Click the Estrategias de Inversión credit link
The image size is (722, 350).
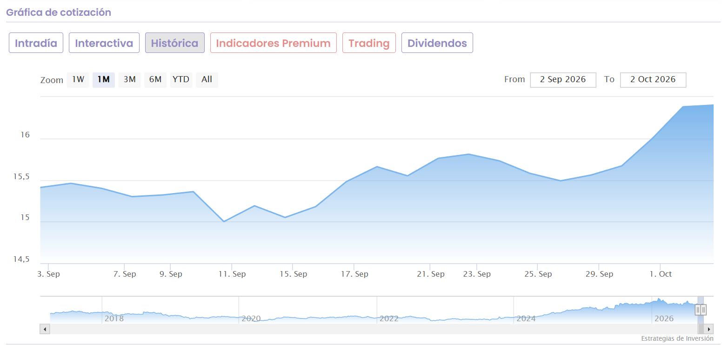pyautogui.click(x=677, y=338)
